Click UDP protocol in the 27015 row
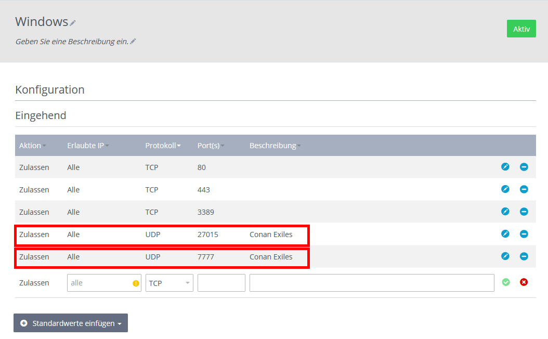This screenshot has width=548, height=339. (x=153, y=234)
